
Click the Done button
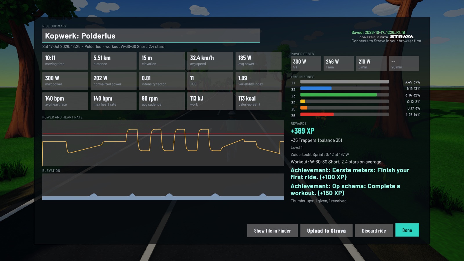click(407, 230)
